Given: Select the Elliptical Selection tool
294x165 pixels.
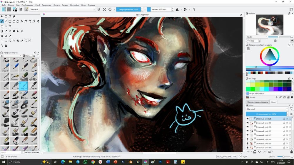Looking at the screenshot, I should [6, 41].
